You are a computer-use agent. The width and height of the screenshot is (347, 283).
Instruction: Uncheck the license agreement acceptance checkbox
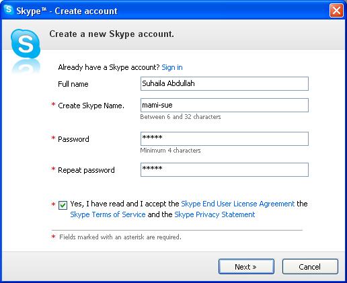[63, 205]
